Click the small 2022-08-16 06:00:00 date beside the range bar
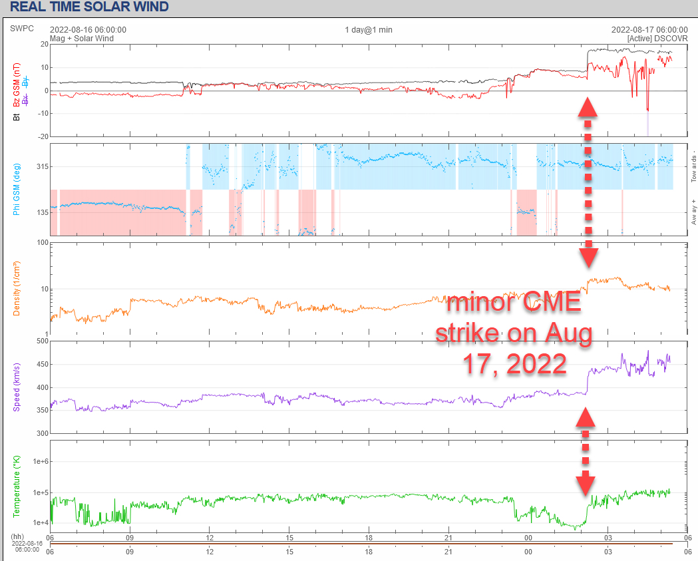The height and width of the screenshot is (561, 698). click(x=27, y=546)
